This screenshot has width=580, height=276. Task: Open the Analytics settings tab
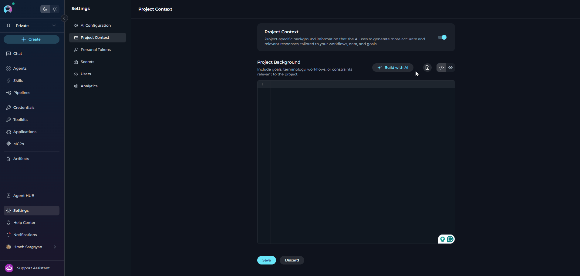click(97, 86)
